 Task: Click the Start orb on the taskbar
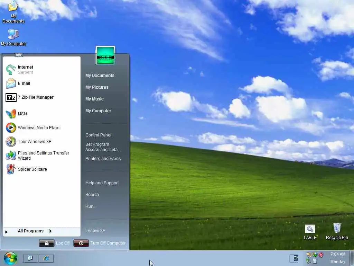click(x=10, y=258)
